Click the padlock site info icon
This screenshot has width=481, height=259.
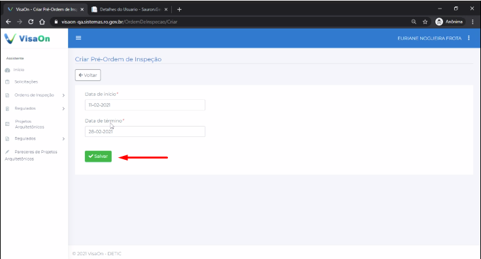tap(56, 22)
